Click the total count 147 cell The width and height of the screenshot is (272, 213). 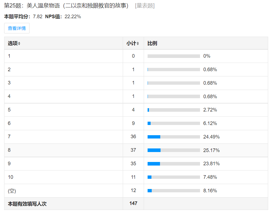point(133,203)
